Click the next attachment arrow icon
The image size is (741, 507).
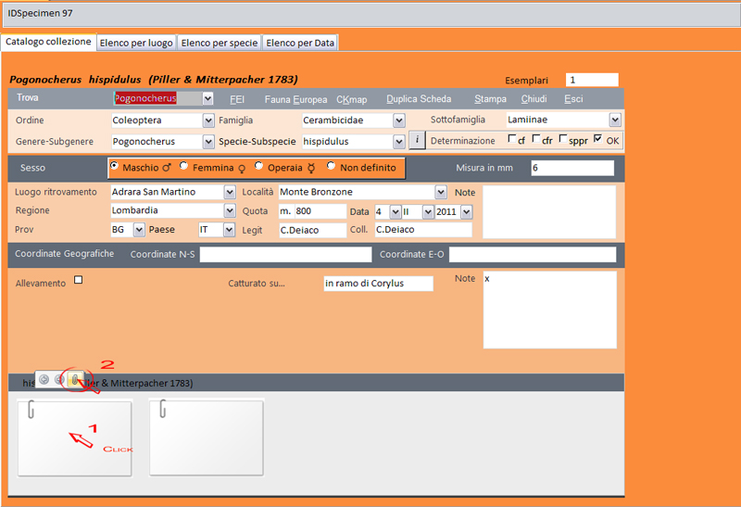(59, 380)
